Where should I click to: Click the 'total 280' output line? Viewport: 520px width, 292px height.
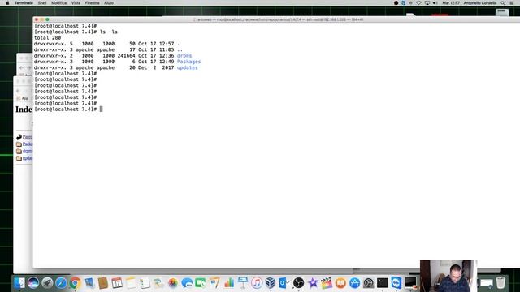click(47, 38)
